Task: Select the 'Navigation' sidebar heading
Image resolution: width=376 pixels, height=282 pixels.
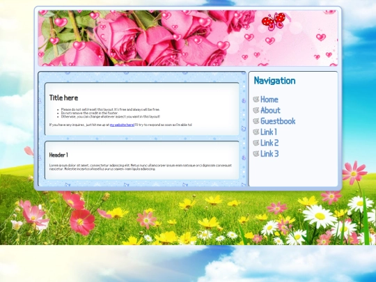Action: coord(274,81)
